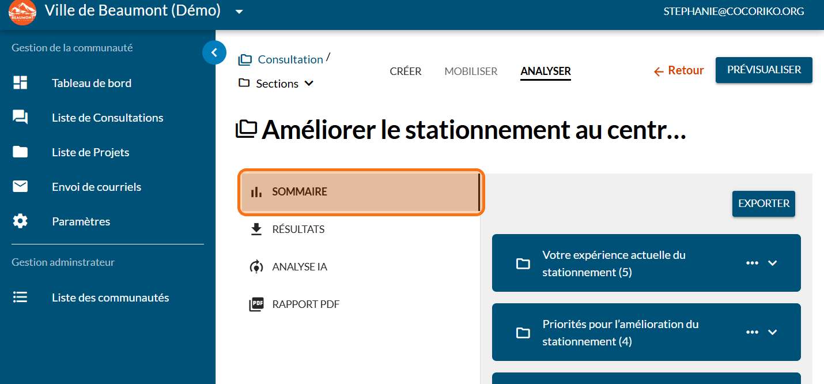Open more options for Votre expérience actuelle
The width and height of the screenshot is (824, 384).
[x=752, y=263]
